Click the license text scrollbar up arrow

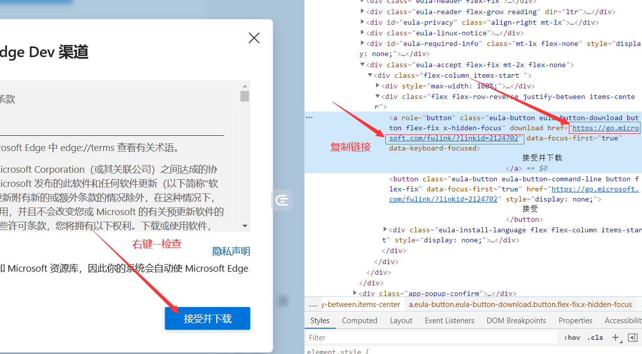click(245, 86)
